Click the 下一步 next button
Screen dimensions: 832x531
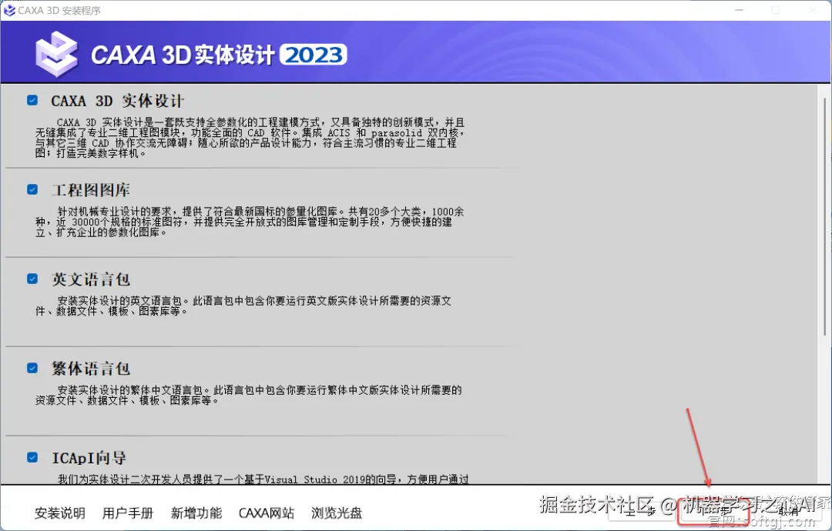[x=714, y=512]
